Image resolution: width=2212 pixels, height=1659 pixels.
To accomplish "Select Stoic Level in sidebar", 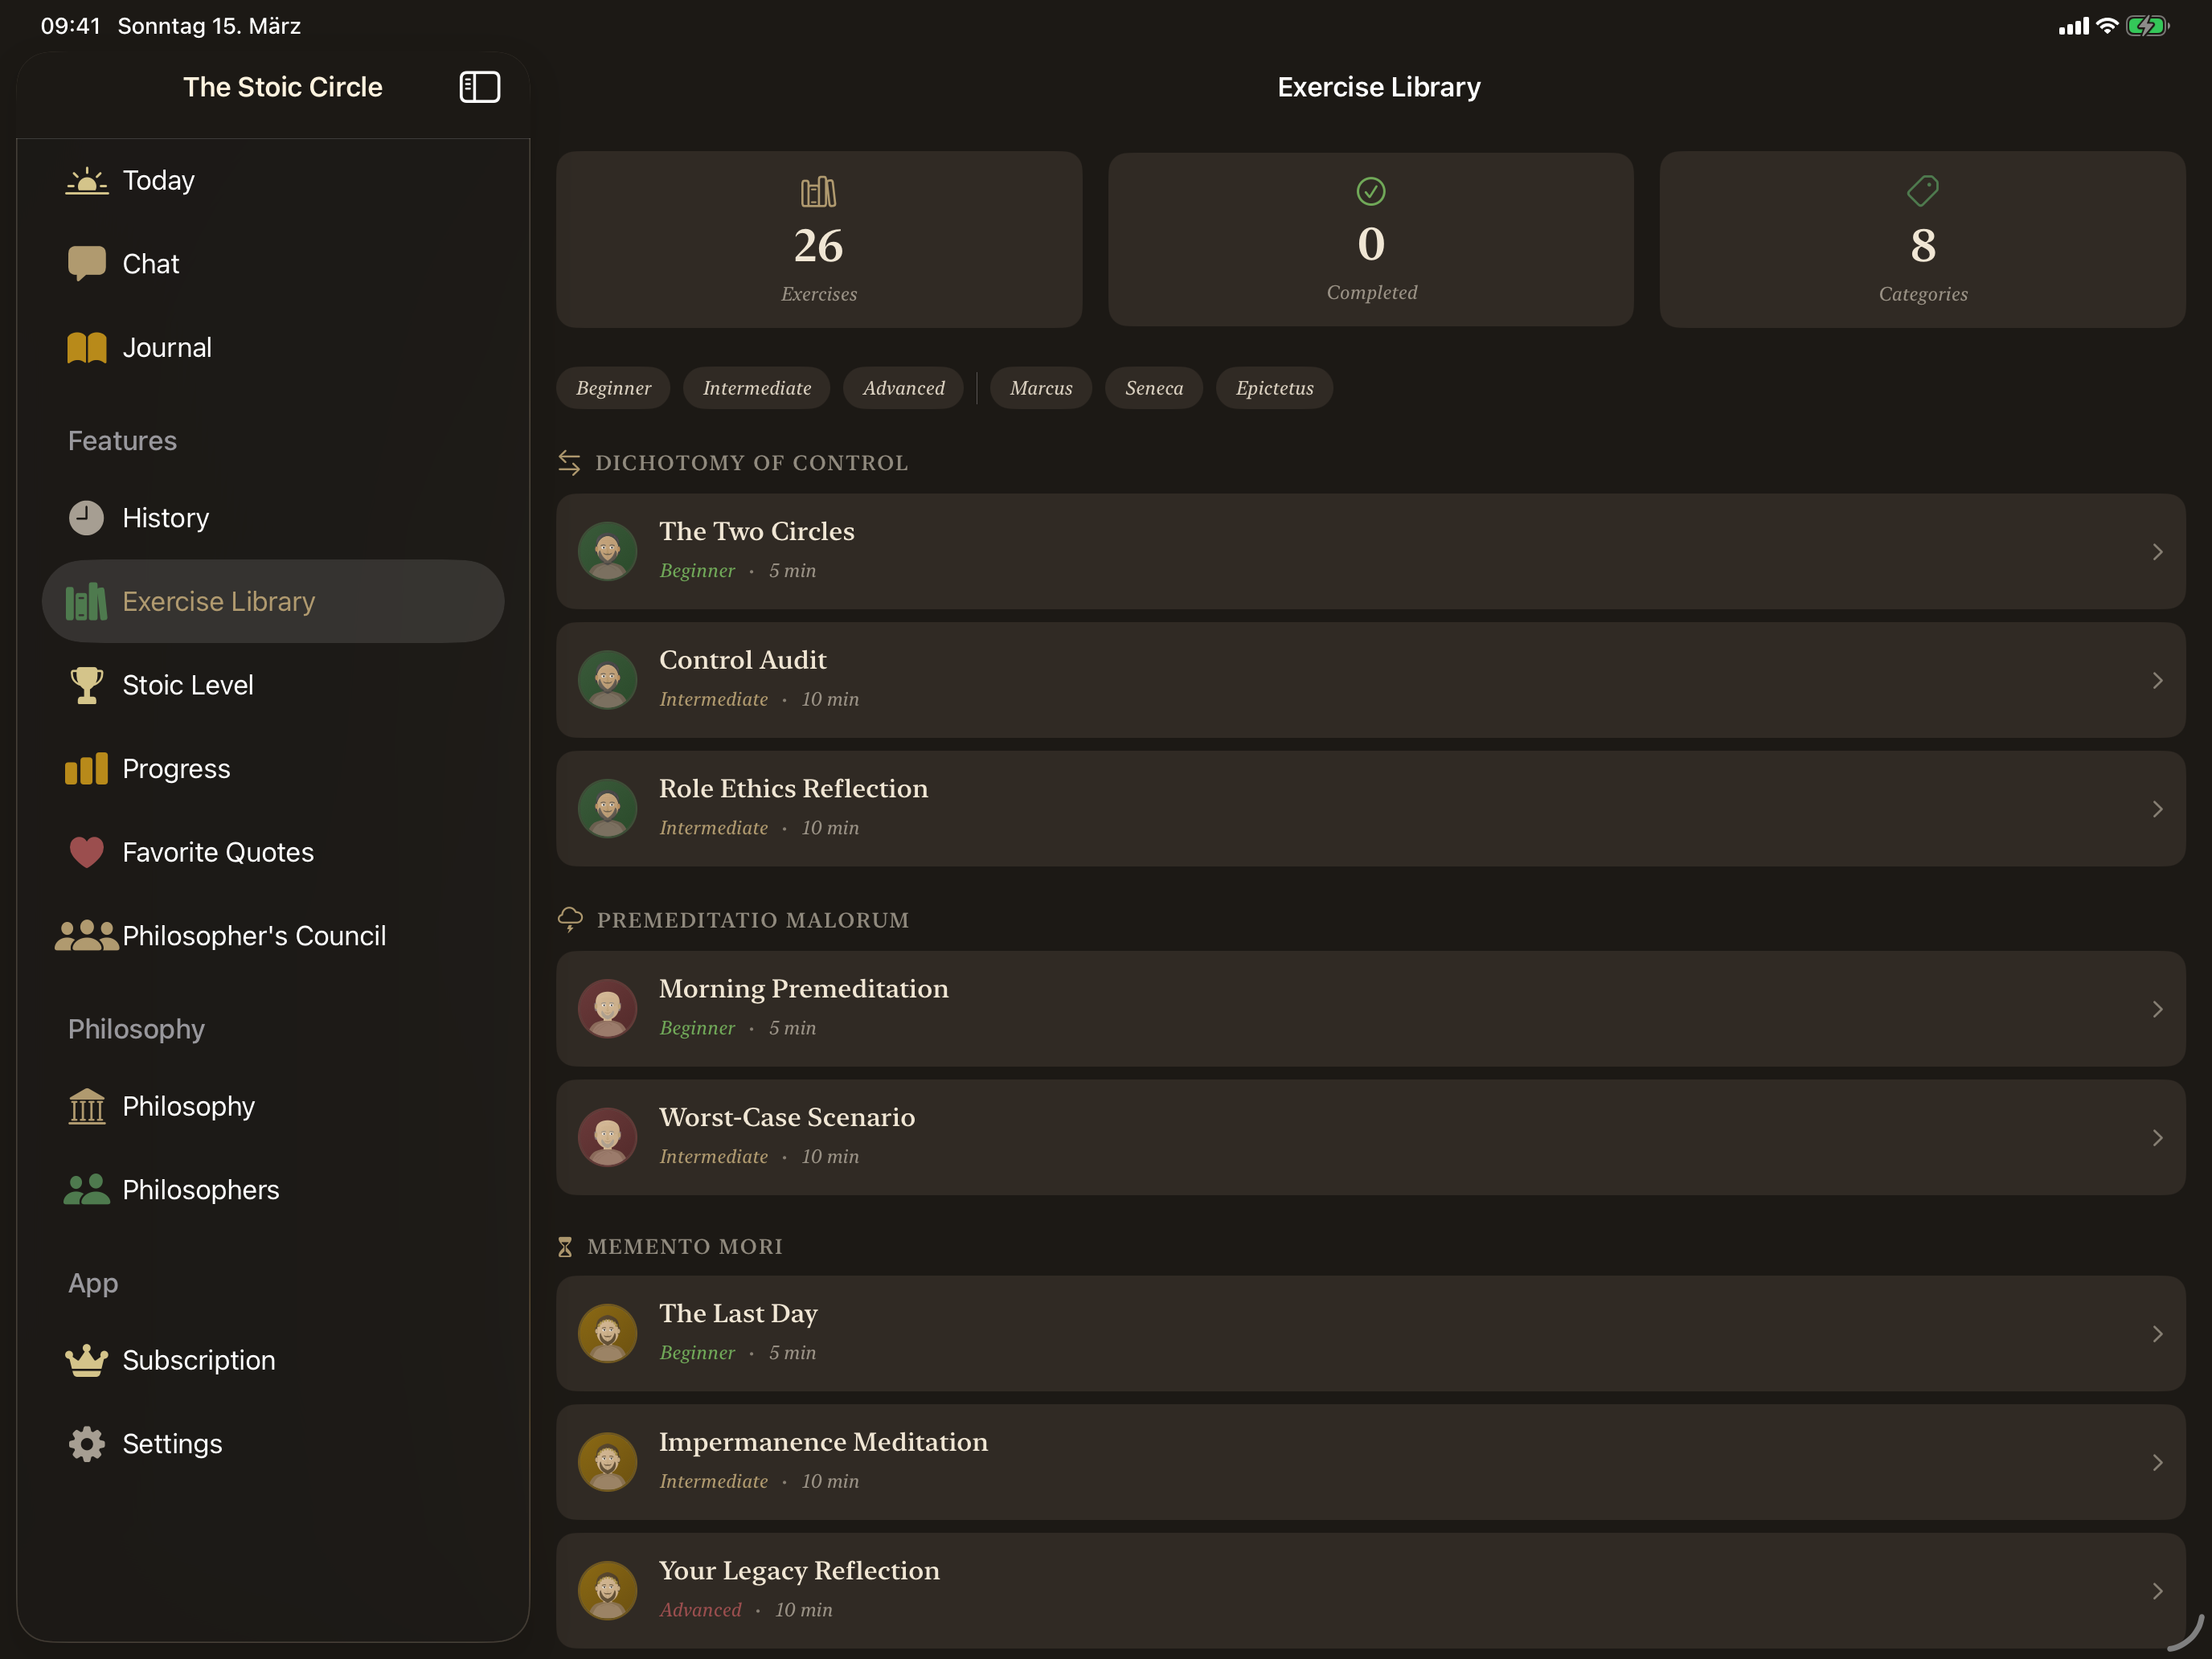I will 273,686.
